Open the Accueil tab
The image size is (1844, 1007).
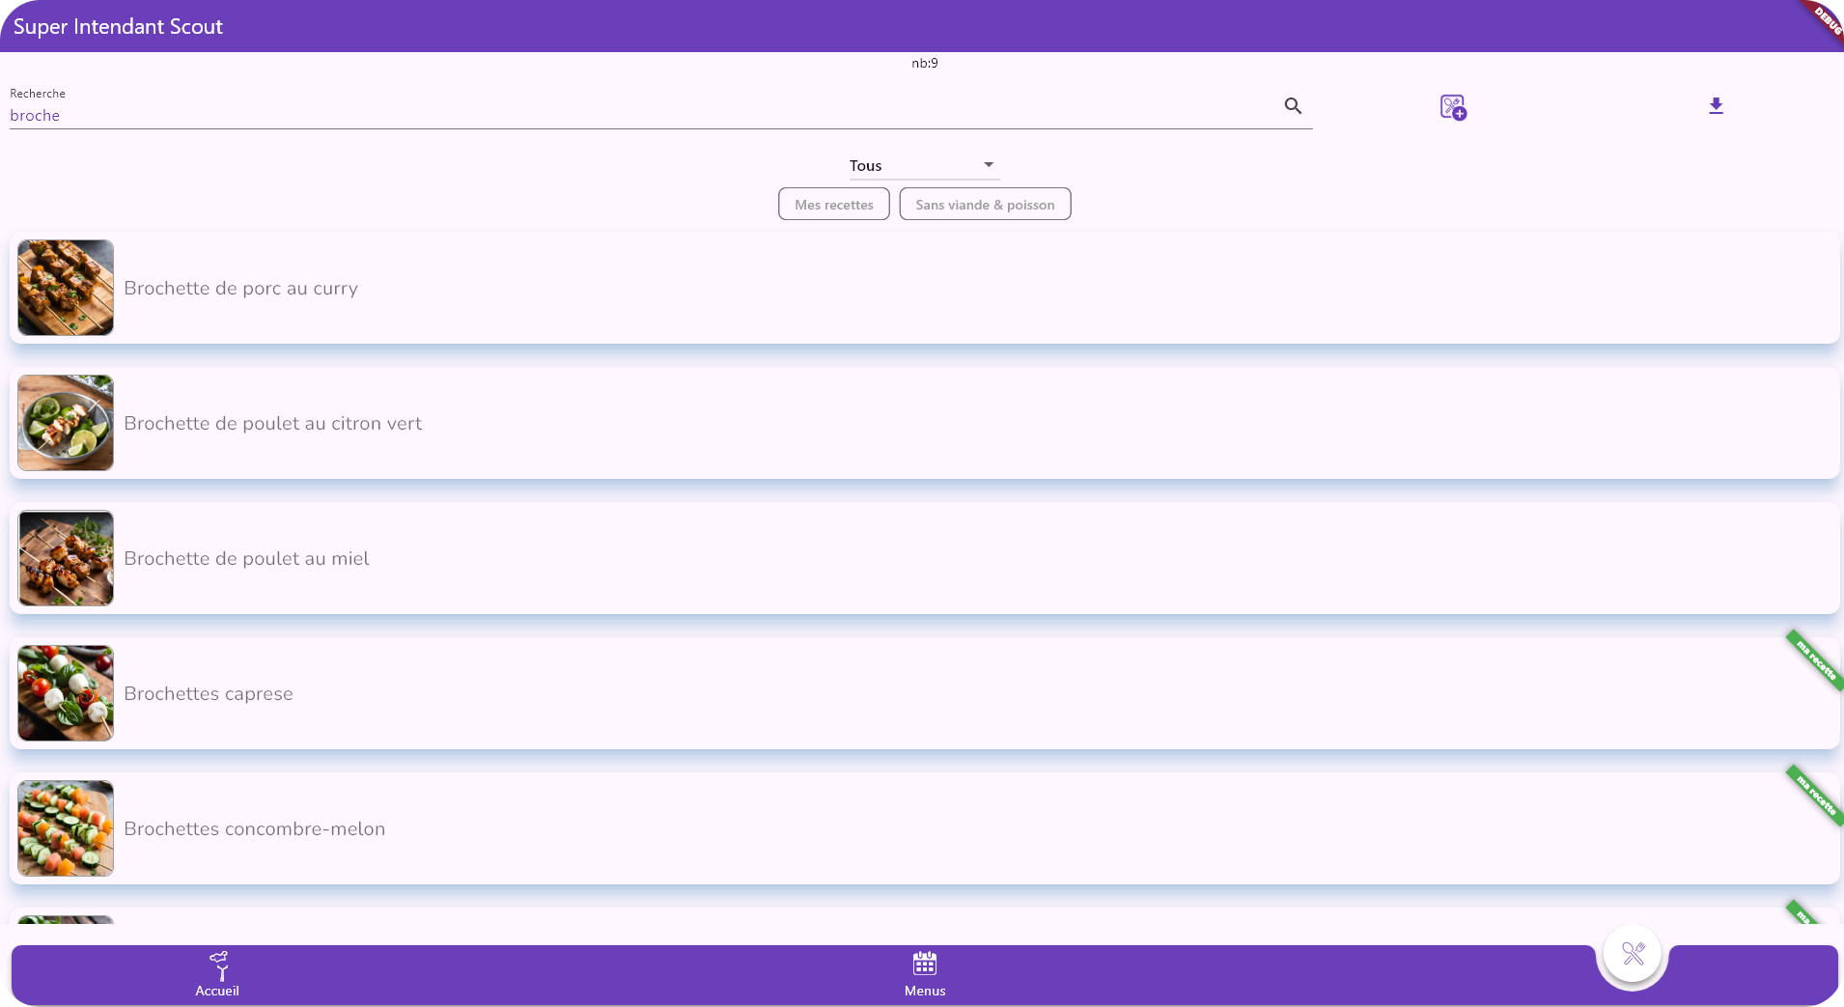tap(217, 974)
